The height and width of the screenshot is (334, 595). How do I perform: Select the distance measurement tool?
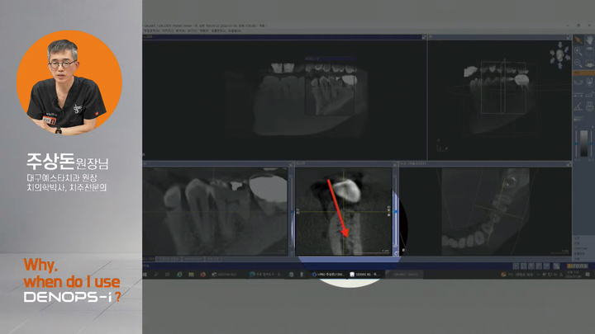pos(578,94)
